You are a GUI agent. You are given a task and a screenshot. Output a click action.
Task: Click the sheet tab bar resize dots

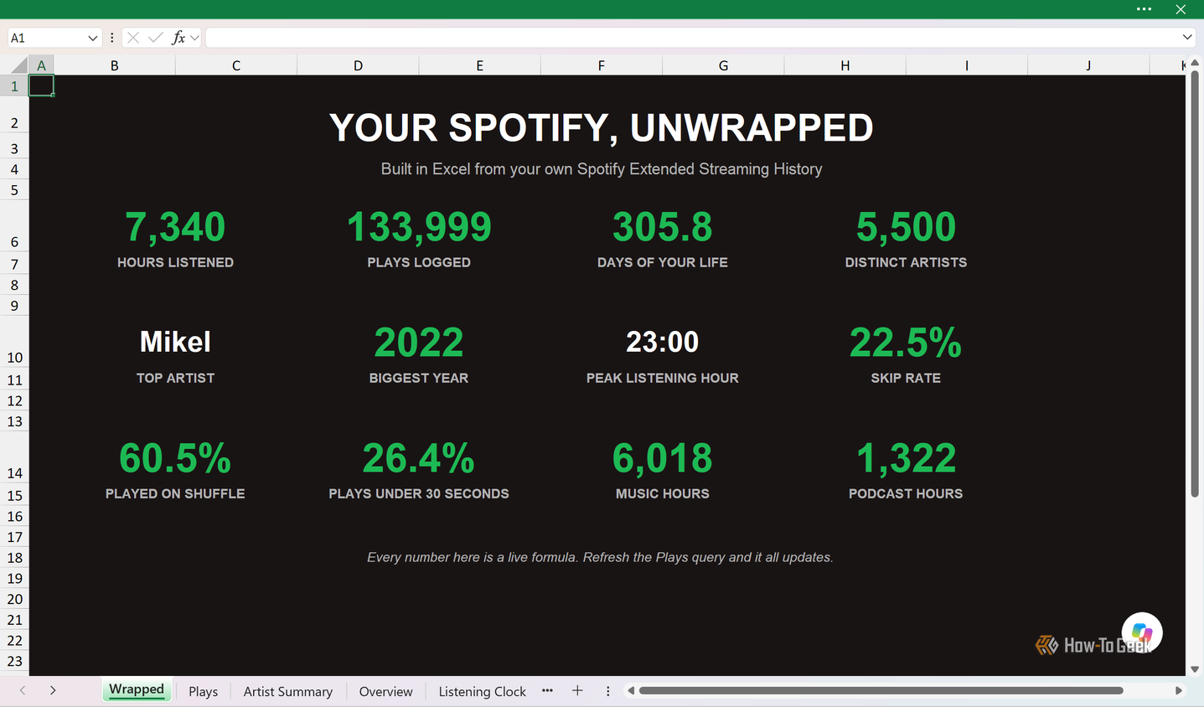coord(607,691)
